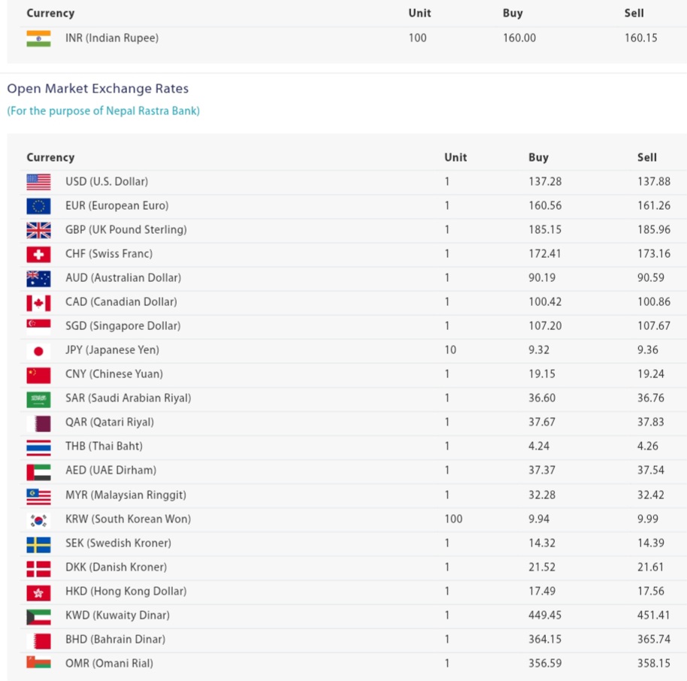Click the Japanese flag icon
This screenshot has height=681, width=687.
38,350
